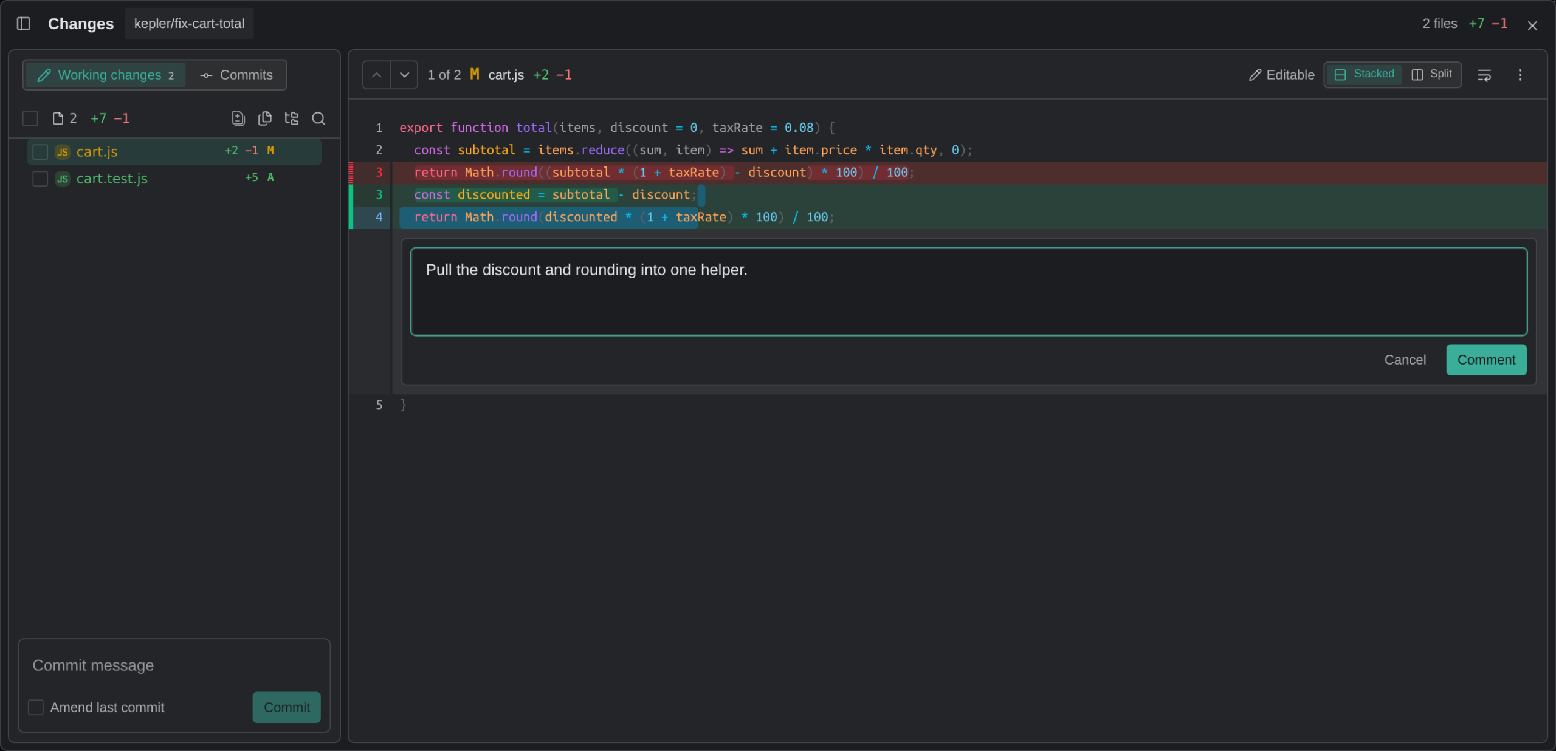Image resolution: width=1556 pixels, height=751 pixels.
Task: Click the file count icon beside '2'
Action: click(x=58, y=118)
